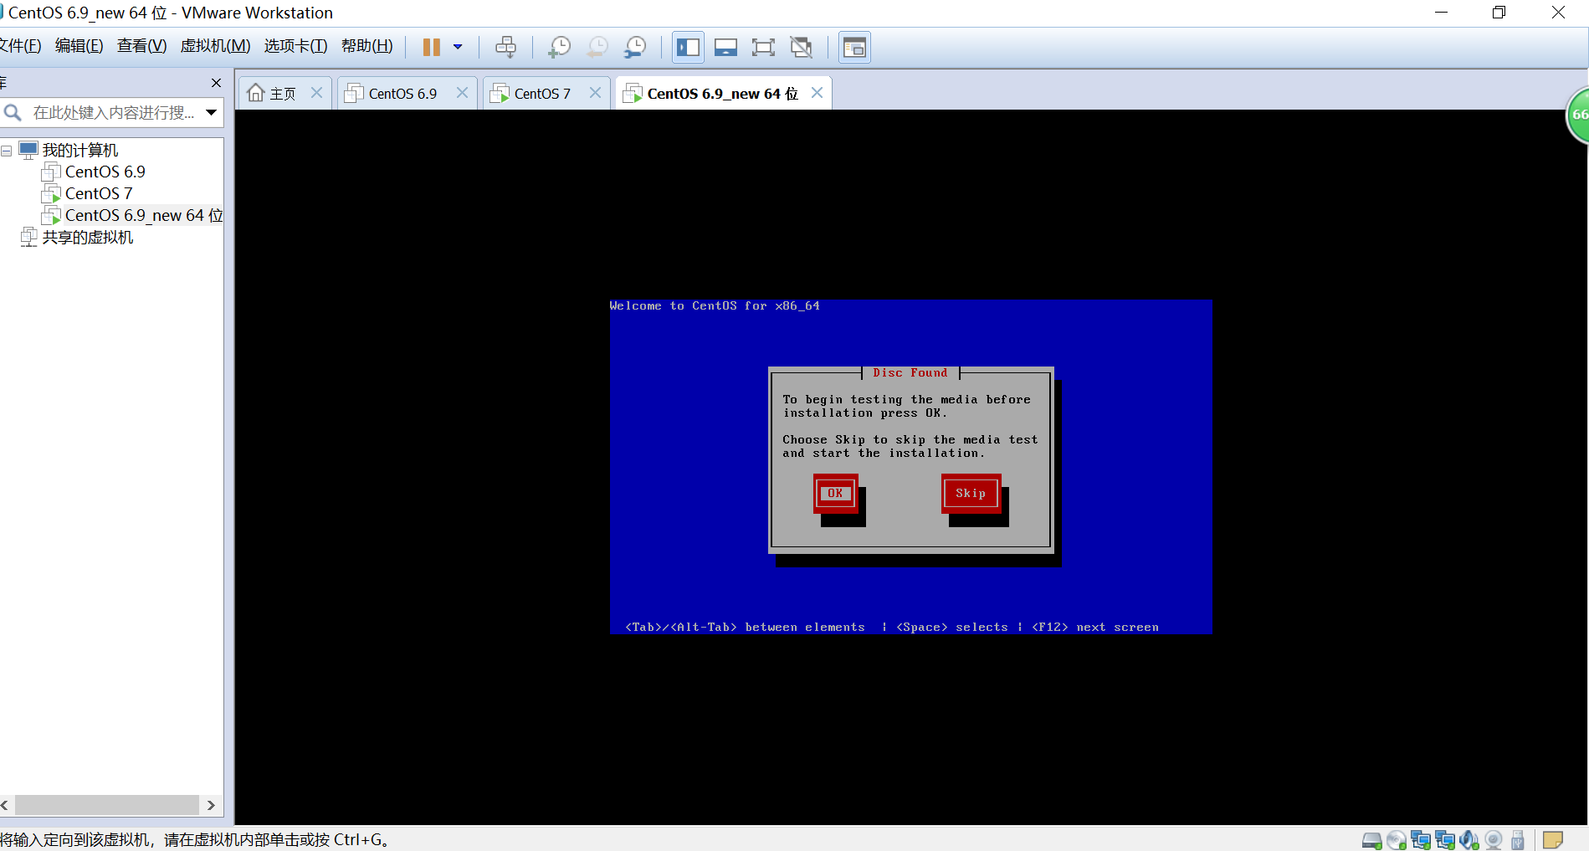Click OK to test the media
The height and width of the screenshot is (851, 1589).
pos(835,493)
